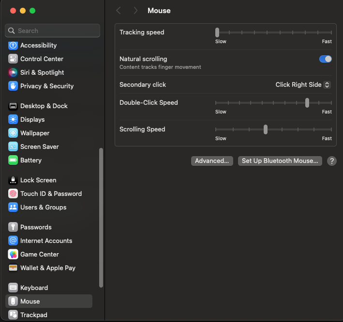The width and height of the screenshot is (343, 322).
Task: Go forward using the right chevron
Action: (135, 11)
